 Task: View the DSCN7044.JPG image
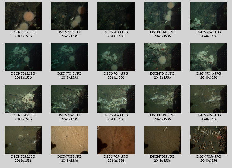[116, 57]
